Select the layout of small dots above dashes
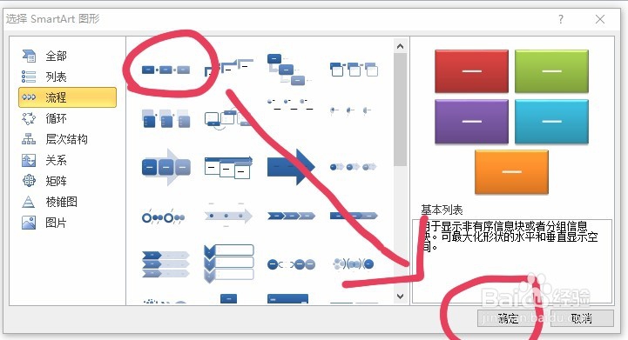Viewport: 628px width, 340px height. pyautogui.click(x=289, y=104)
